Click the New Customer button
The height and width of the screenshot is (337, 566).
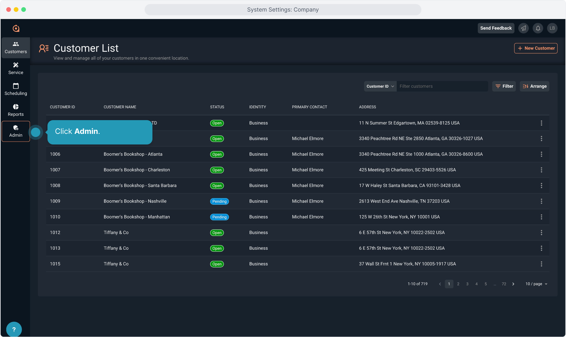click(x=535, y=48)
